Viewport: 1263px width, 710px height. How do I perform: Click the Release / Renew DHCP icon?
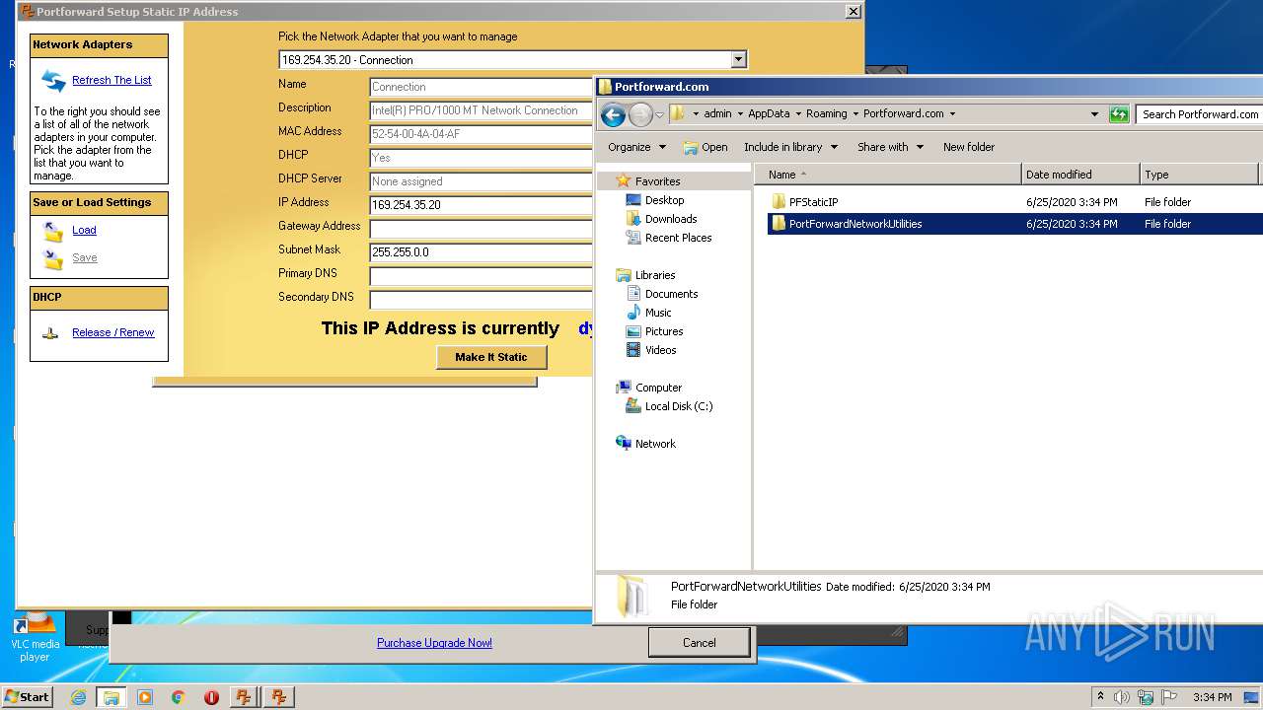[50, 333]
